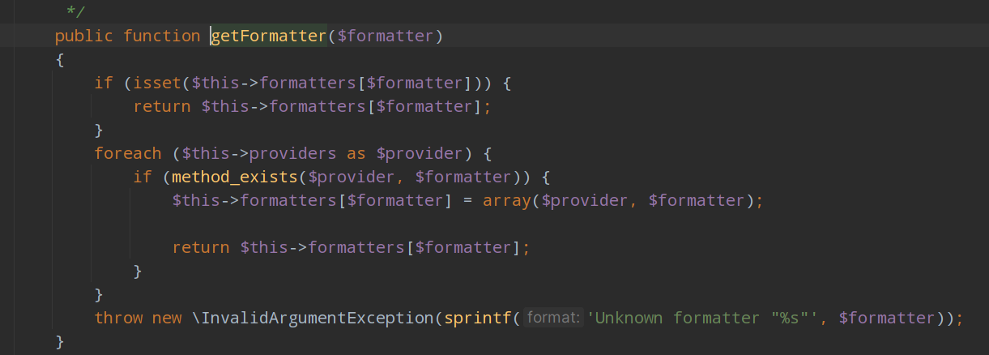Click the throw keyword
The height and width of the screenshot is (355, 989).
click(x=118, y=319)
